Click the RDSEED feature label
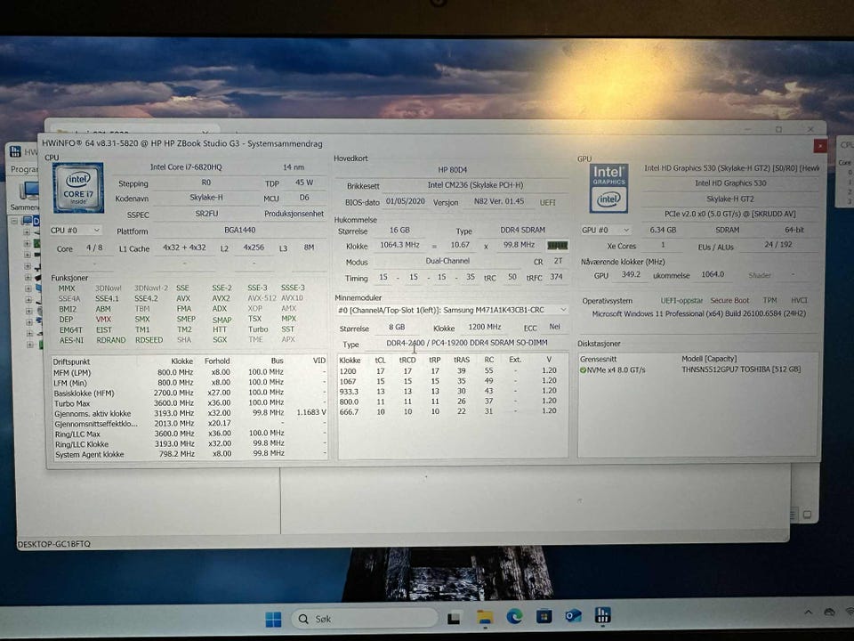Viewport: 854px width, 641px height. [x=149, y=339]
